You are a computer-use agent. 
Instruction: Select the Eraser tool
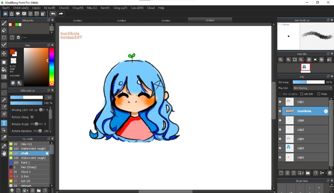coord(4,30)
